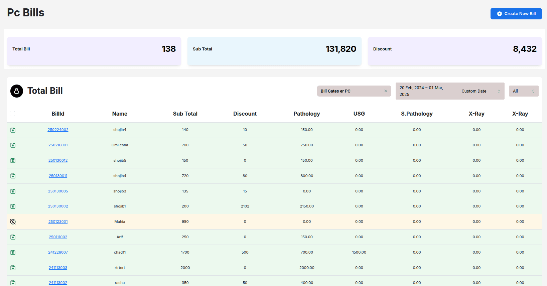Select the Sub Total summary card
547x286 pixels.
click(x=274, y=51)
